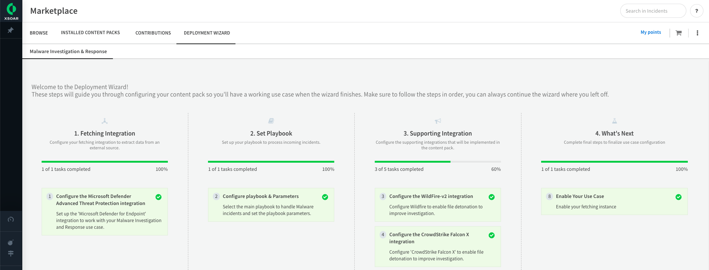
Task: Expand the Enable Your Use Case task
Action: [579, 196]
